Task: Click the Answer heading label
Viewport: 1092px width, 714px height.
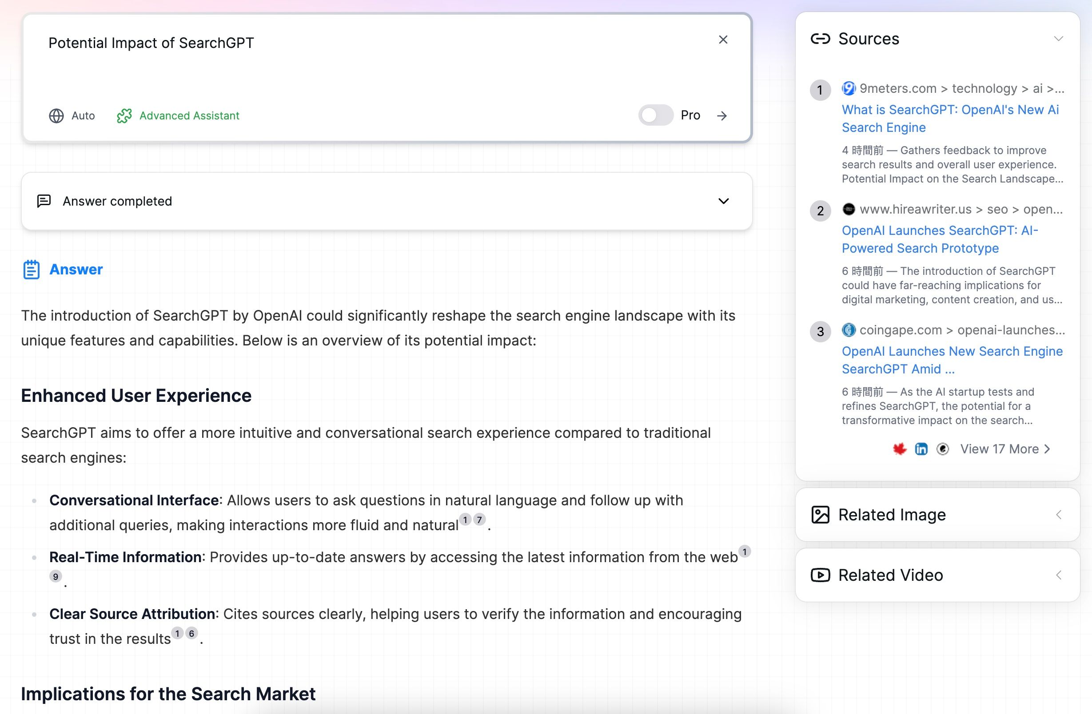Action: pyautogui.click(x=76, y=269)
